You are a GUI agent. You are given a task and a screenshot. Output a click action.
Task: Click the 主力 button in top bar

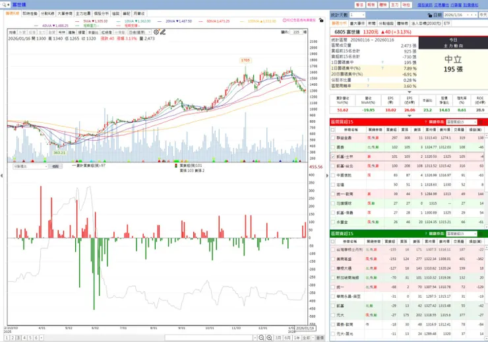tap(394, 5)
